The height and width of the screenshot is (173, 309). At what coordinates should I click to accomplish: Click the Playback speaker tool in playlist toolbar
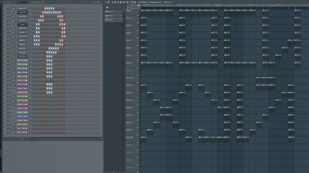[135, 2]
